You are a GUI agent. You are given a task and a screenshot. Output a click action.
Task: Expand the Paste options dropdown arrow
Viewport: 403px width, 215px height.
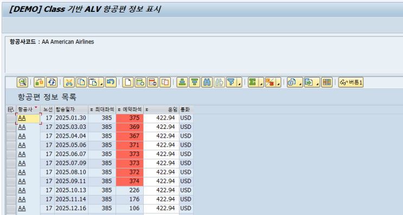tap(101, 83)
